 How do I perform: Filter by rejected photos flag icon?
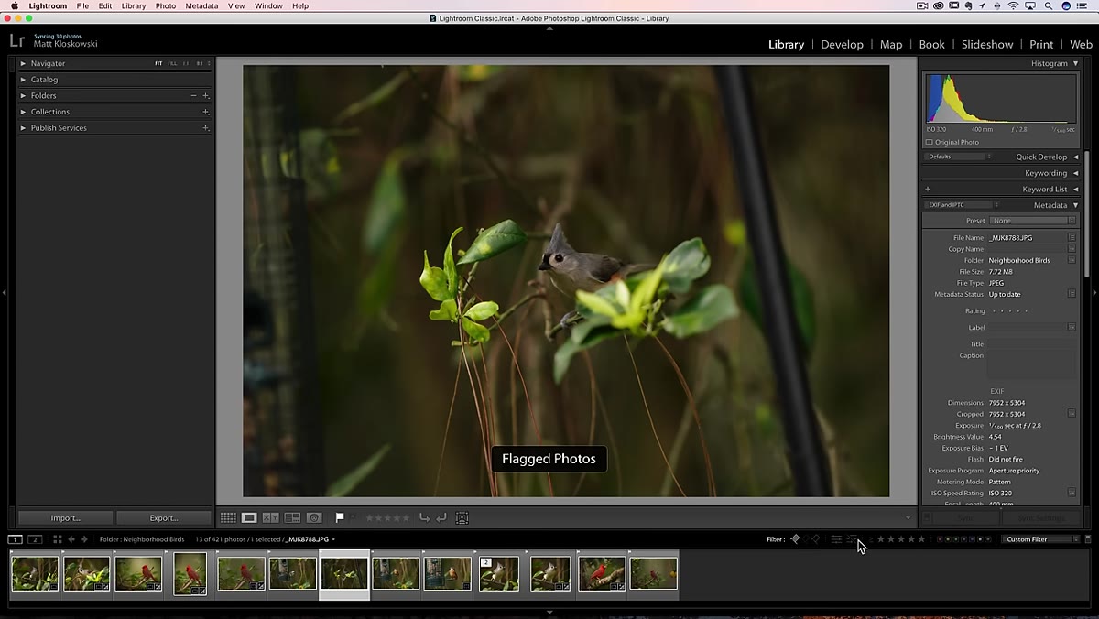pyautogui.click(x=815, y=539)
